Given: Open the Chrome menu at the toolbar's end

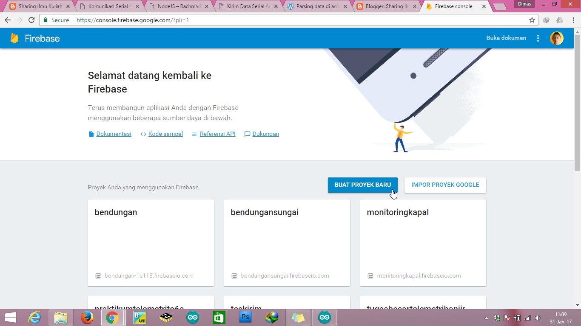Looking at the screenshot, I should [x=573, y=20].
